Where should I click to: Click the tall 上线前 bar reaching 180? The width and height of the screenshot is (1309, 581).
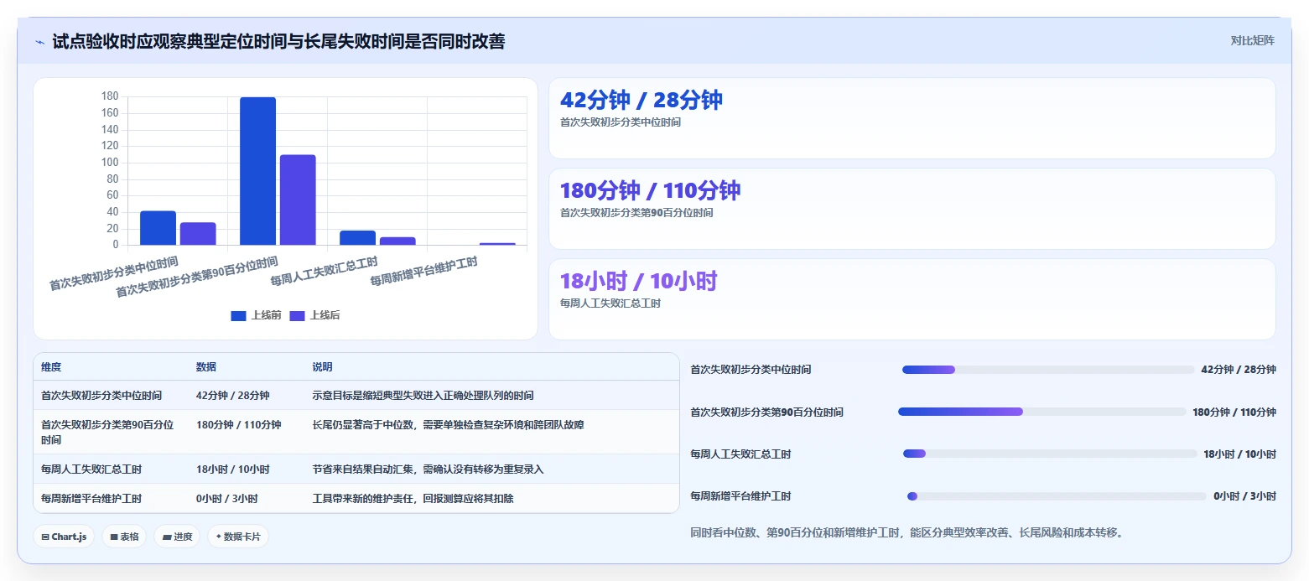[x=257, y=171]
